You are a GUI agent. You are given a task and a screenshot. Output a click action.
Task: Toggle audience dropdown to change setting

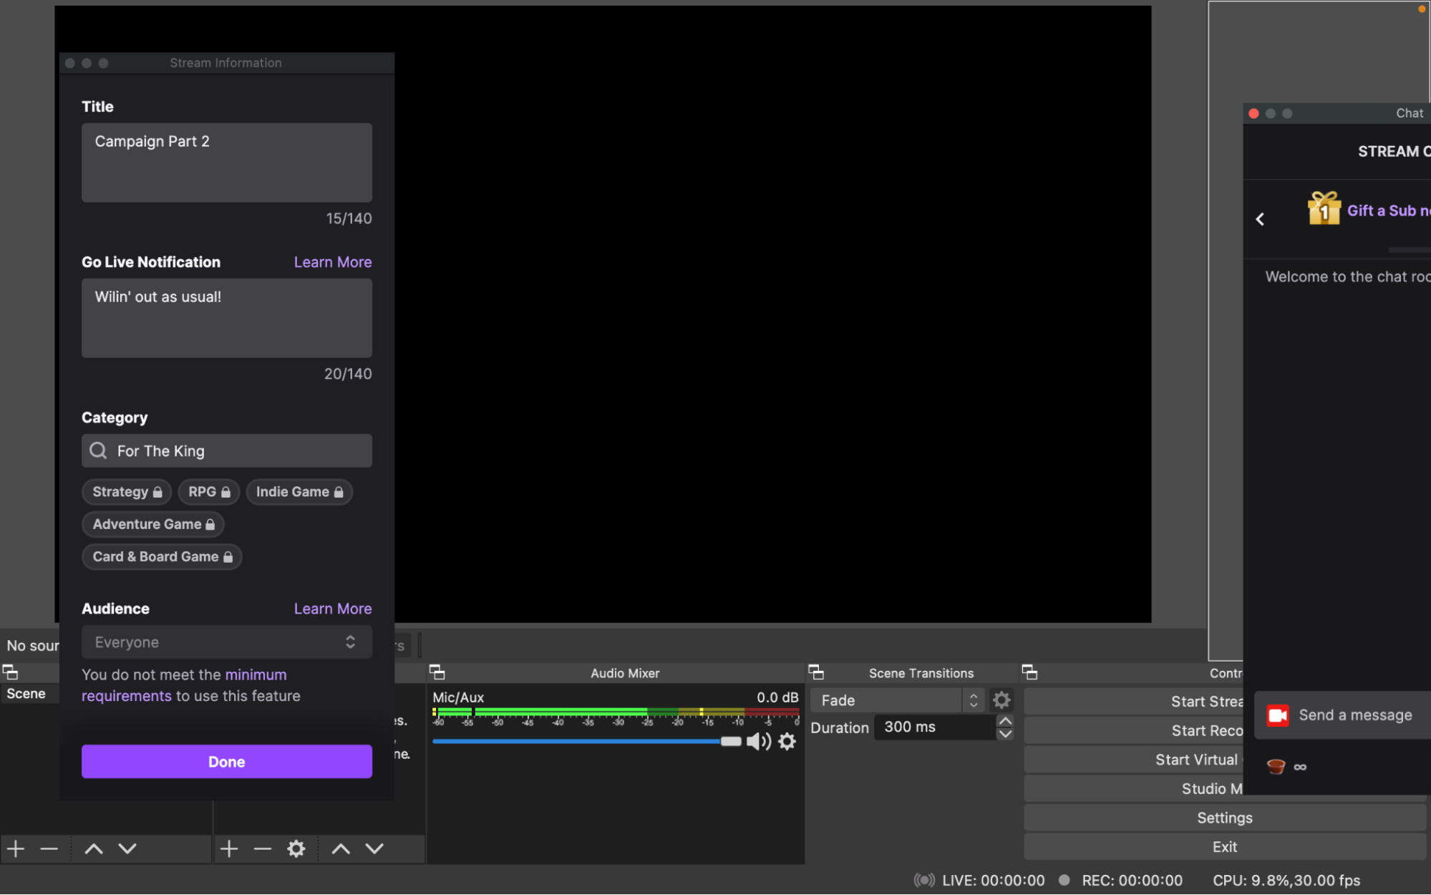tap(351, 642)
